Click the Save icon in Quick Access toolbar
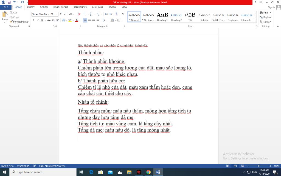Screen dimensions: 281x176 pyautogui.click(x=9, y=2)
